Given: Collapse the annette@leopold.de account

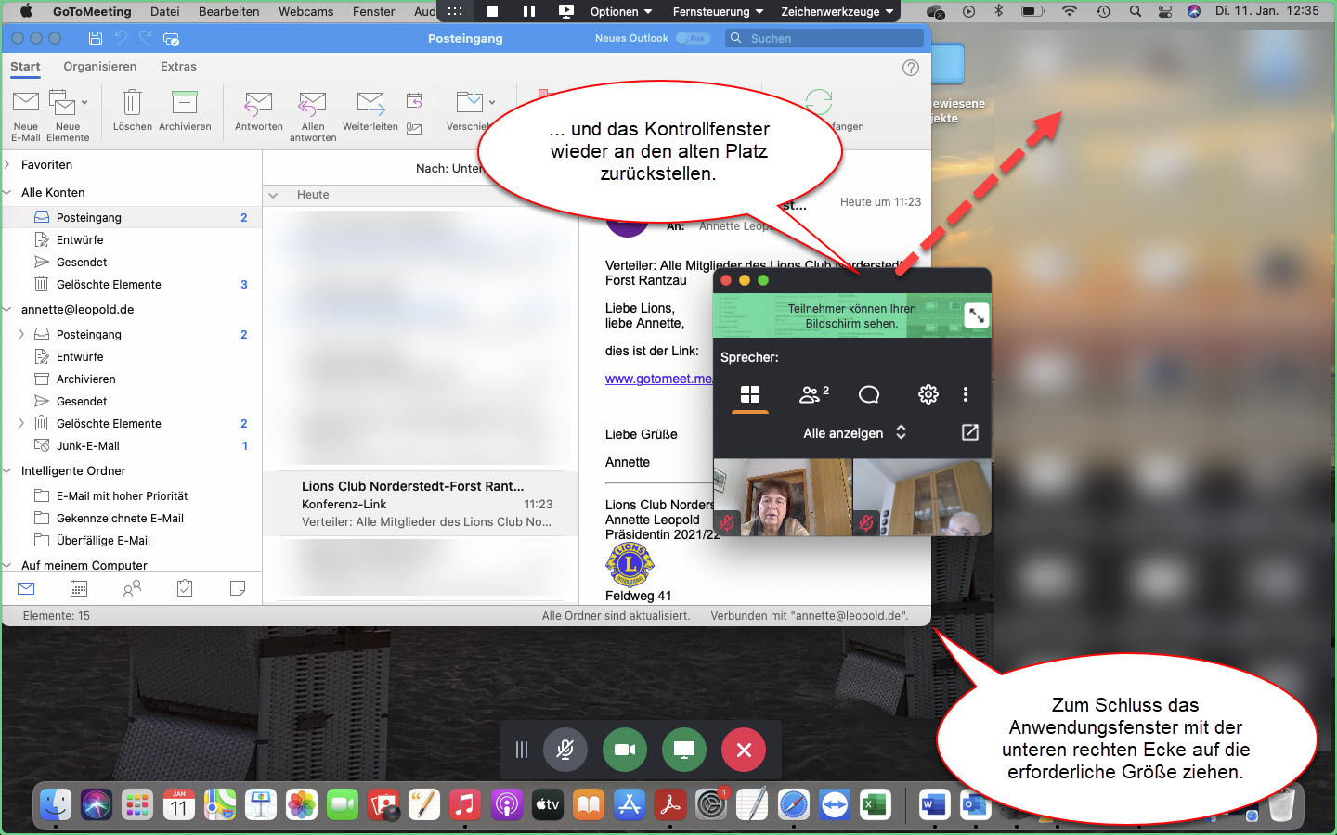Looking at the screenshot, I should [x=7, y=309].
